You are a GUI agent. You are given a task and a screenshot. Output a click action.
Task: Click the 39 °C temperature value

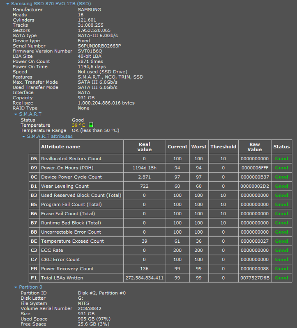click(x=78, y=125)
